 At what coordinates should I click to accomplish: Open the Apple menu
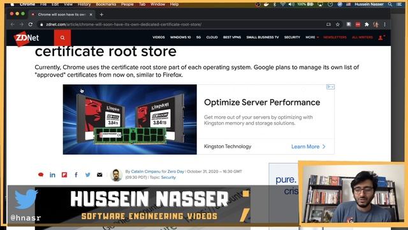tap(12, 4)
